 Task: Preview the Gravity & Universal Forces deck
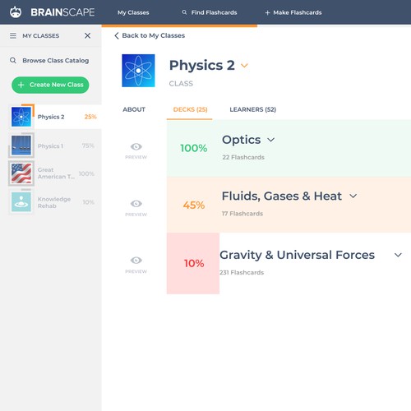136,260
